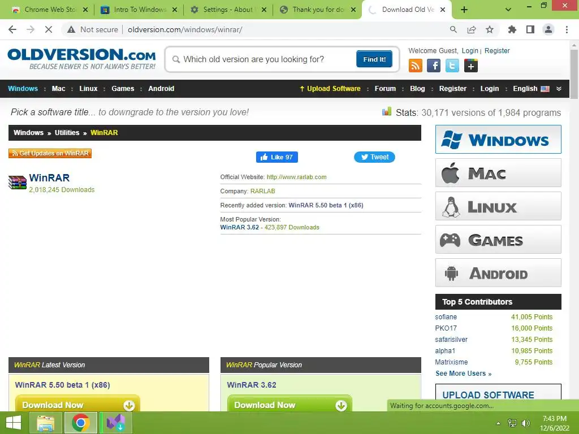Open the Extensions puzzle icon
This screenshot has width=579, height=434.
point(512,29)
